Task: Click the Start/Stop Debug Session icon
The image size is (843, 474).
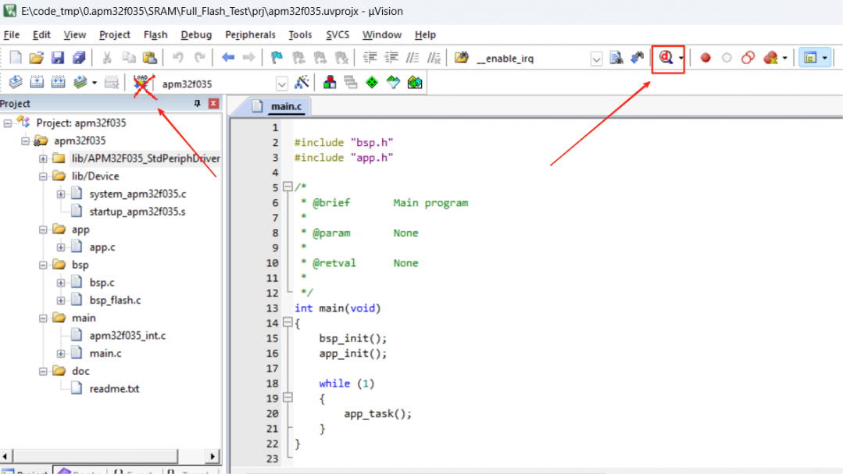Action: pos(666,58)
